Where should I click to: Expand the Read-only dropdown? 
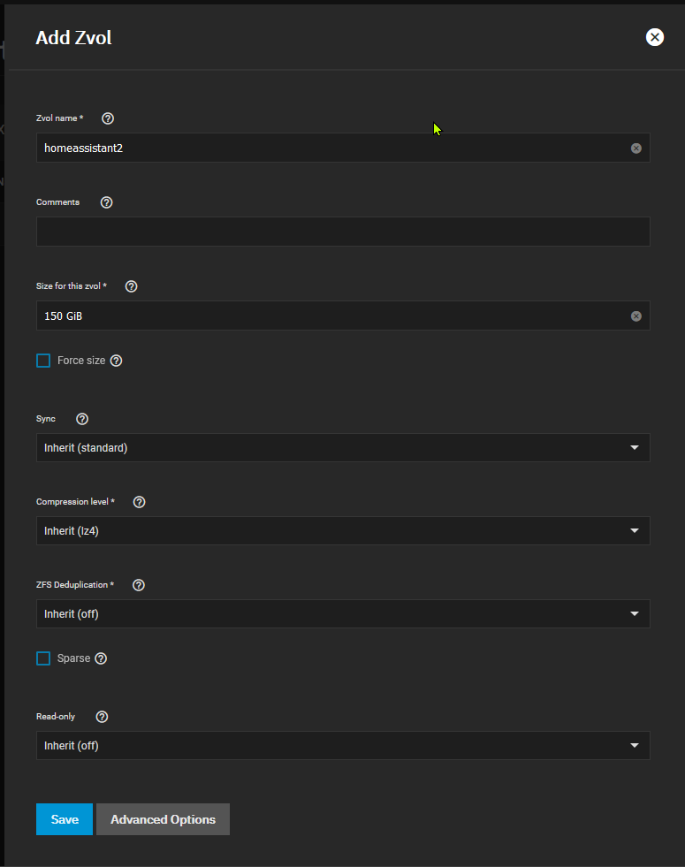[x=343, y=745]
